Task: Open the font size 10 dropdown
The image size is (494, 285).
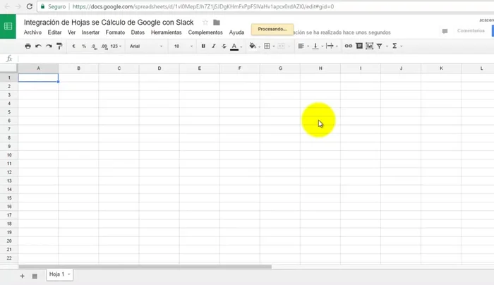Action: coord(182,46)
